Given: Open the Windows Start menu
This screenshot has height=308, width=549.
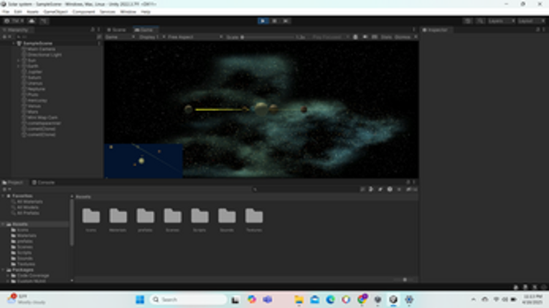Looking at the screenshot, I should pos(140,299).
